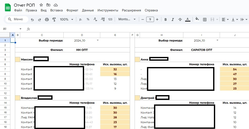Select the cell НН ОПТ
The width and height of the screenshot is (249, 129).
[x=82, y=50]
